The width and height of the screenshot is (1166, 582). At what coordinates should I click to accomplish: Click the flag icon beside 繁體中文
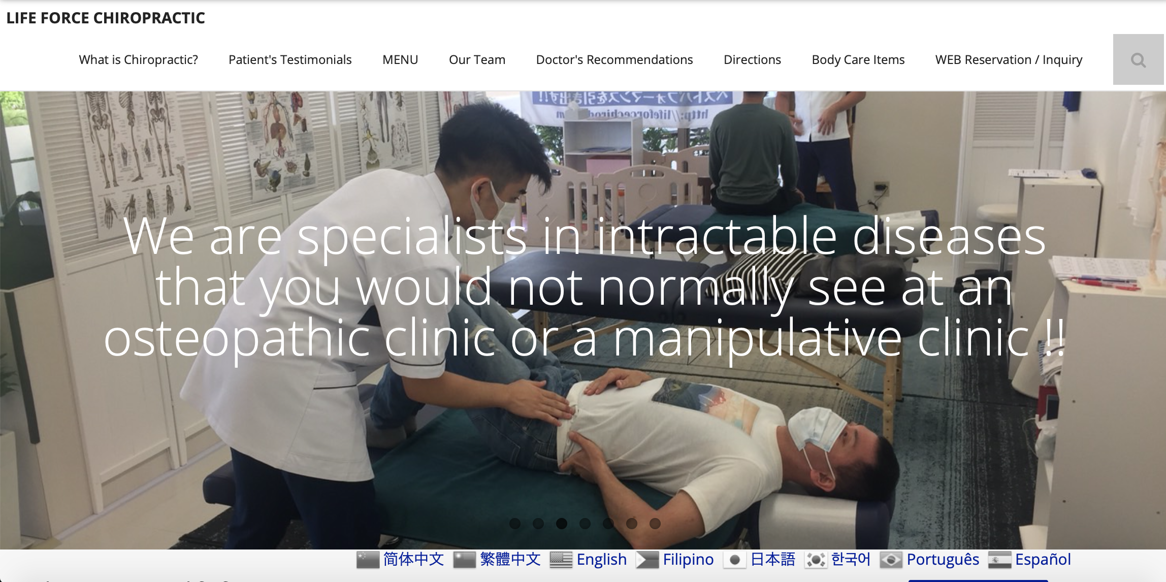pyautogui.click(x=464, y=560)
